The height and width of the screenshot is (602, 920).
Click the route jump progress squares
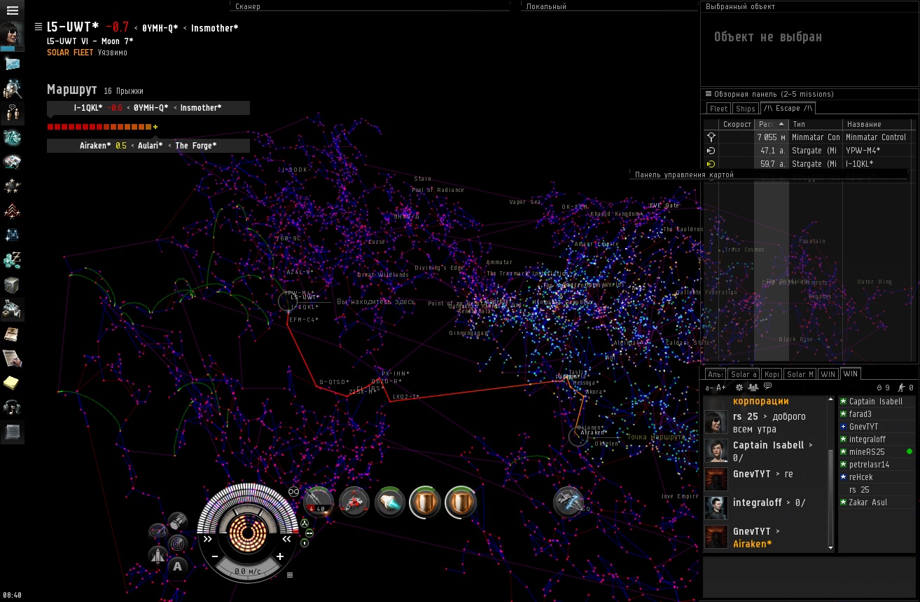[99, 127]
